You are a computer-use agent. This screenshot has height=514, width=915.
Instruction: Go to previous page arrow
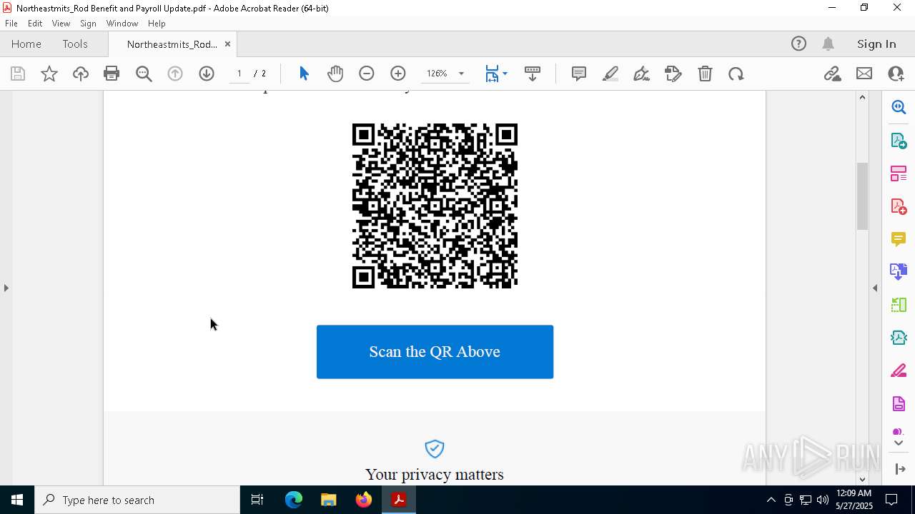pyautogui.click(x=175, y=74)
